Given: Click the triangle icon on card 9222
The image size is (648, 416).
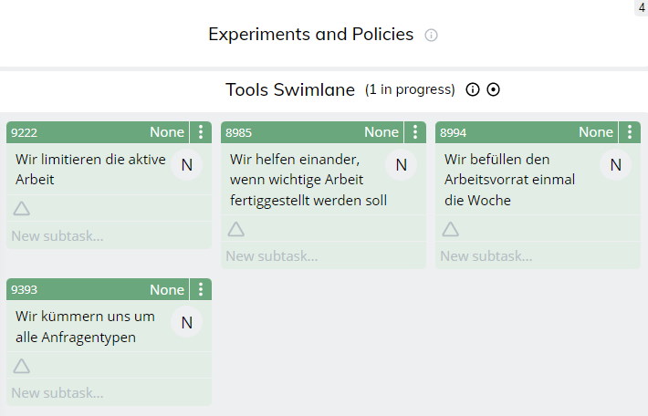Looking at the screenshot, I should 22,209.
